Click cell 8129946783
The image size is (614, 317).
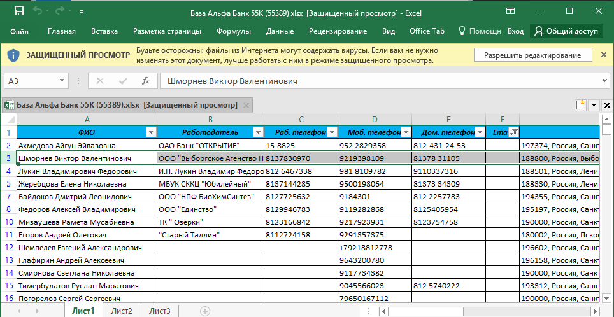point(301,209)
